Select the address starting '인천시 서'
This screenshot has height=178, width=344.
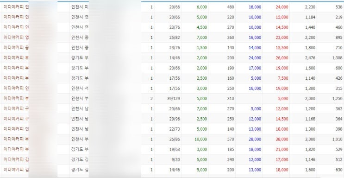pyautogui.click(x=80, y=89)
